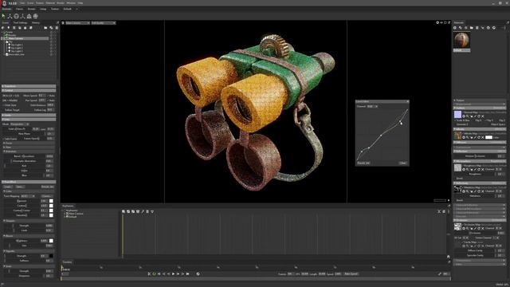Open Normal Map texture settings gear
The height and width of the screenshot is (287, 510).
(x=464, y=116)
